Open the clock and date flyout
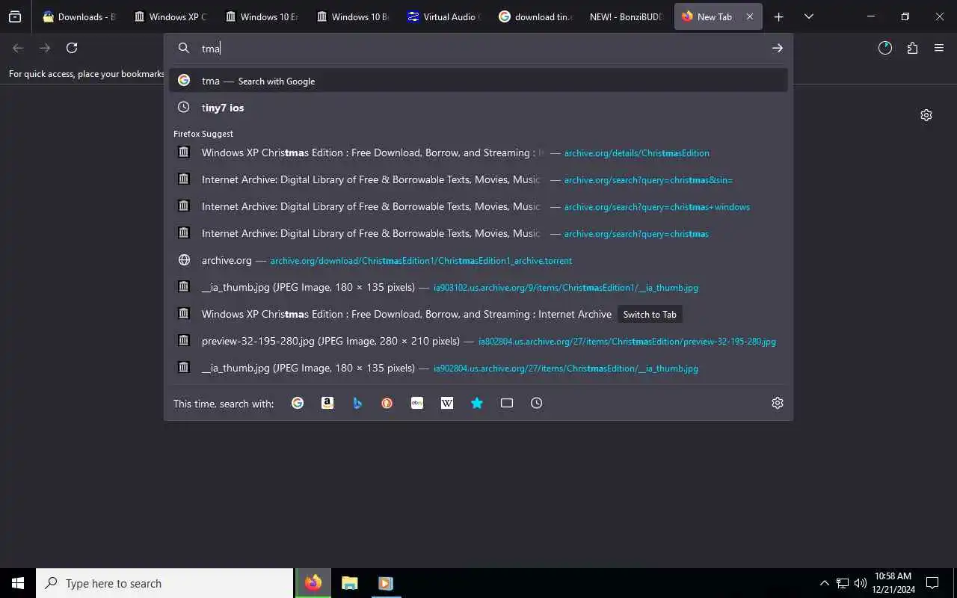This screenshot has height=598, width=957. tap(893, 583)
